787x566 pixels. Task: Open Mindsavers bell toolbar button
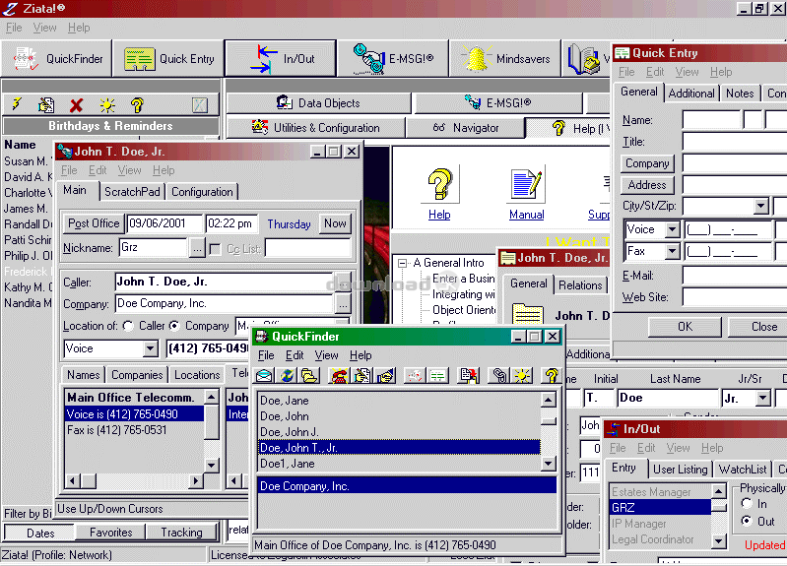505,59
